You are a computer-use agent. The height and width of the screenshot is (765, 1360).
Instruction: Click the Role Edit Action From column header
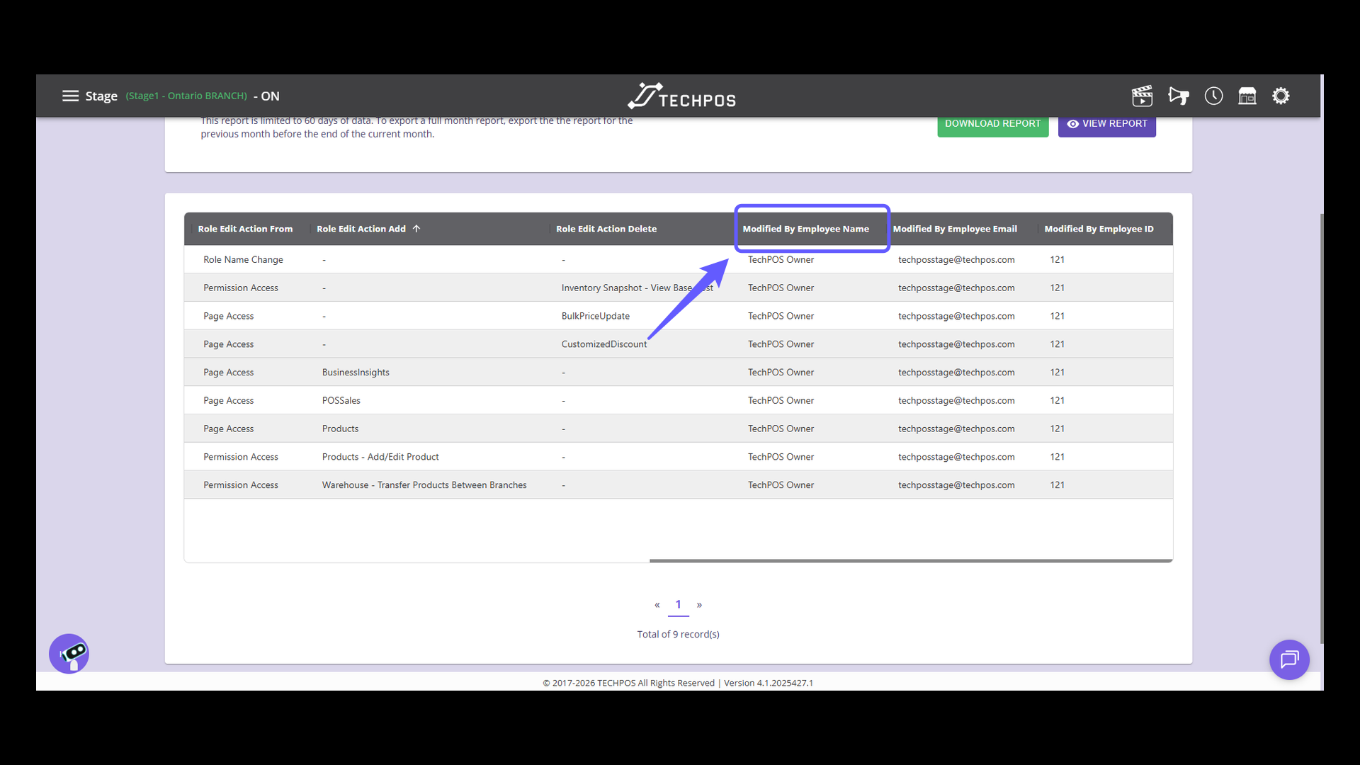click(245, 228)
